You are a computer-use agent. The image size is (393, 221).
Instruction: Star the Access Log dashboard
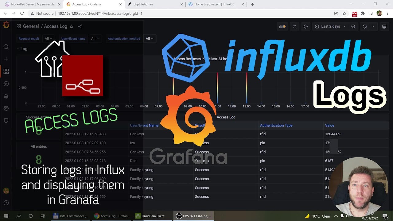(72, 26)
